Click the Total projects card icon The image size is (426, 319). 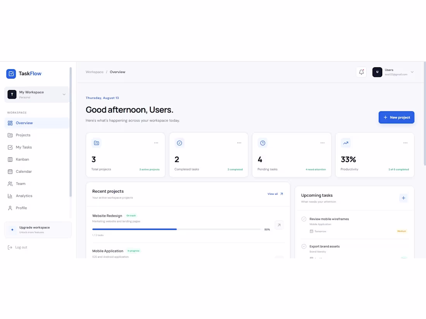coord(96,143)
